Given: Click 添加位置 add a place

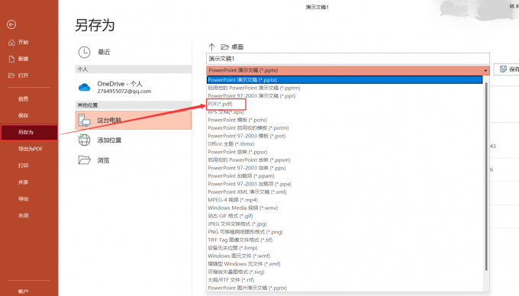Looking at the screenshot, I should (134, 140).
